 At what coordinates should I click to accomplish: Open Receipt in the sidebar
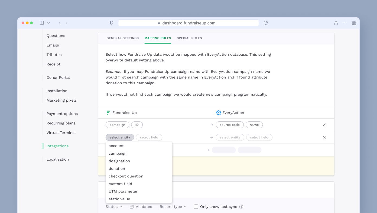(54, 64)
